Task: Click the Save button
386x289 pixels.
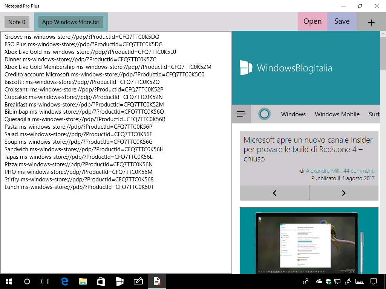Action: point(342,21)
